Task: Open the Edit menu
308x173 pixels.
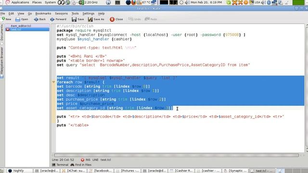Action: click(11, 13)
